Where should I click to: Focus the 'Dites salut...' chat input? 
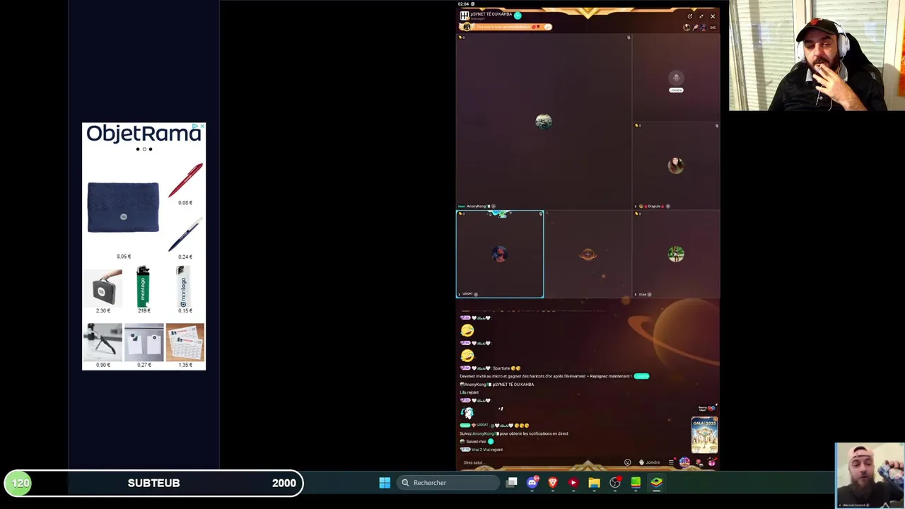(x=537, y=462)
